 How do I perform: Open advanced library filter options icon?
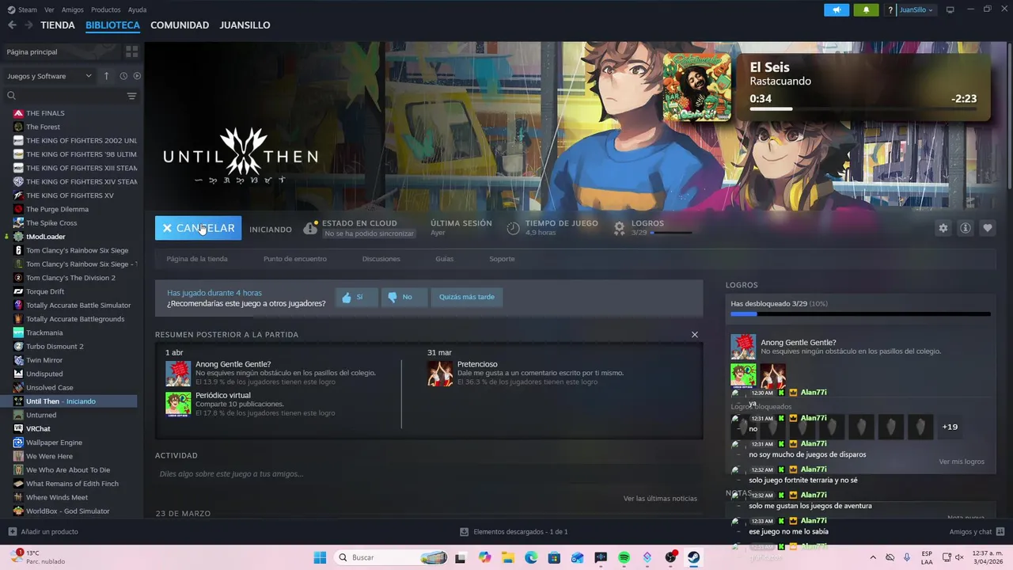coord(131,95)
